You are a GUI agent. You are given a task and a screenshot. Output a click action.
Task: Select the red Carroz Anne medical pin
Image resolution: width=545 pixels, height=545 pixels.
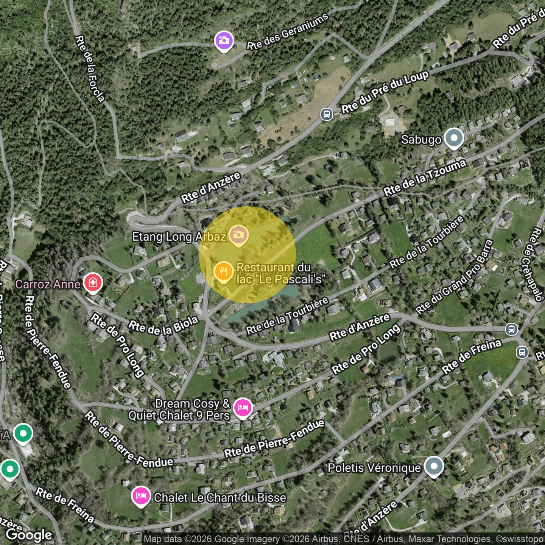click(93, 282)
